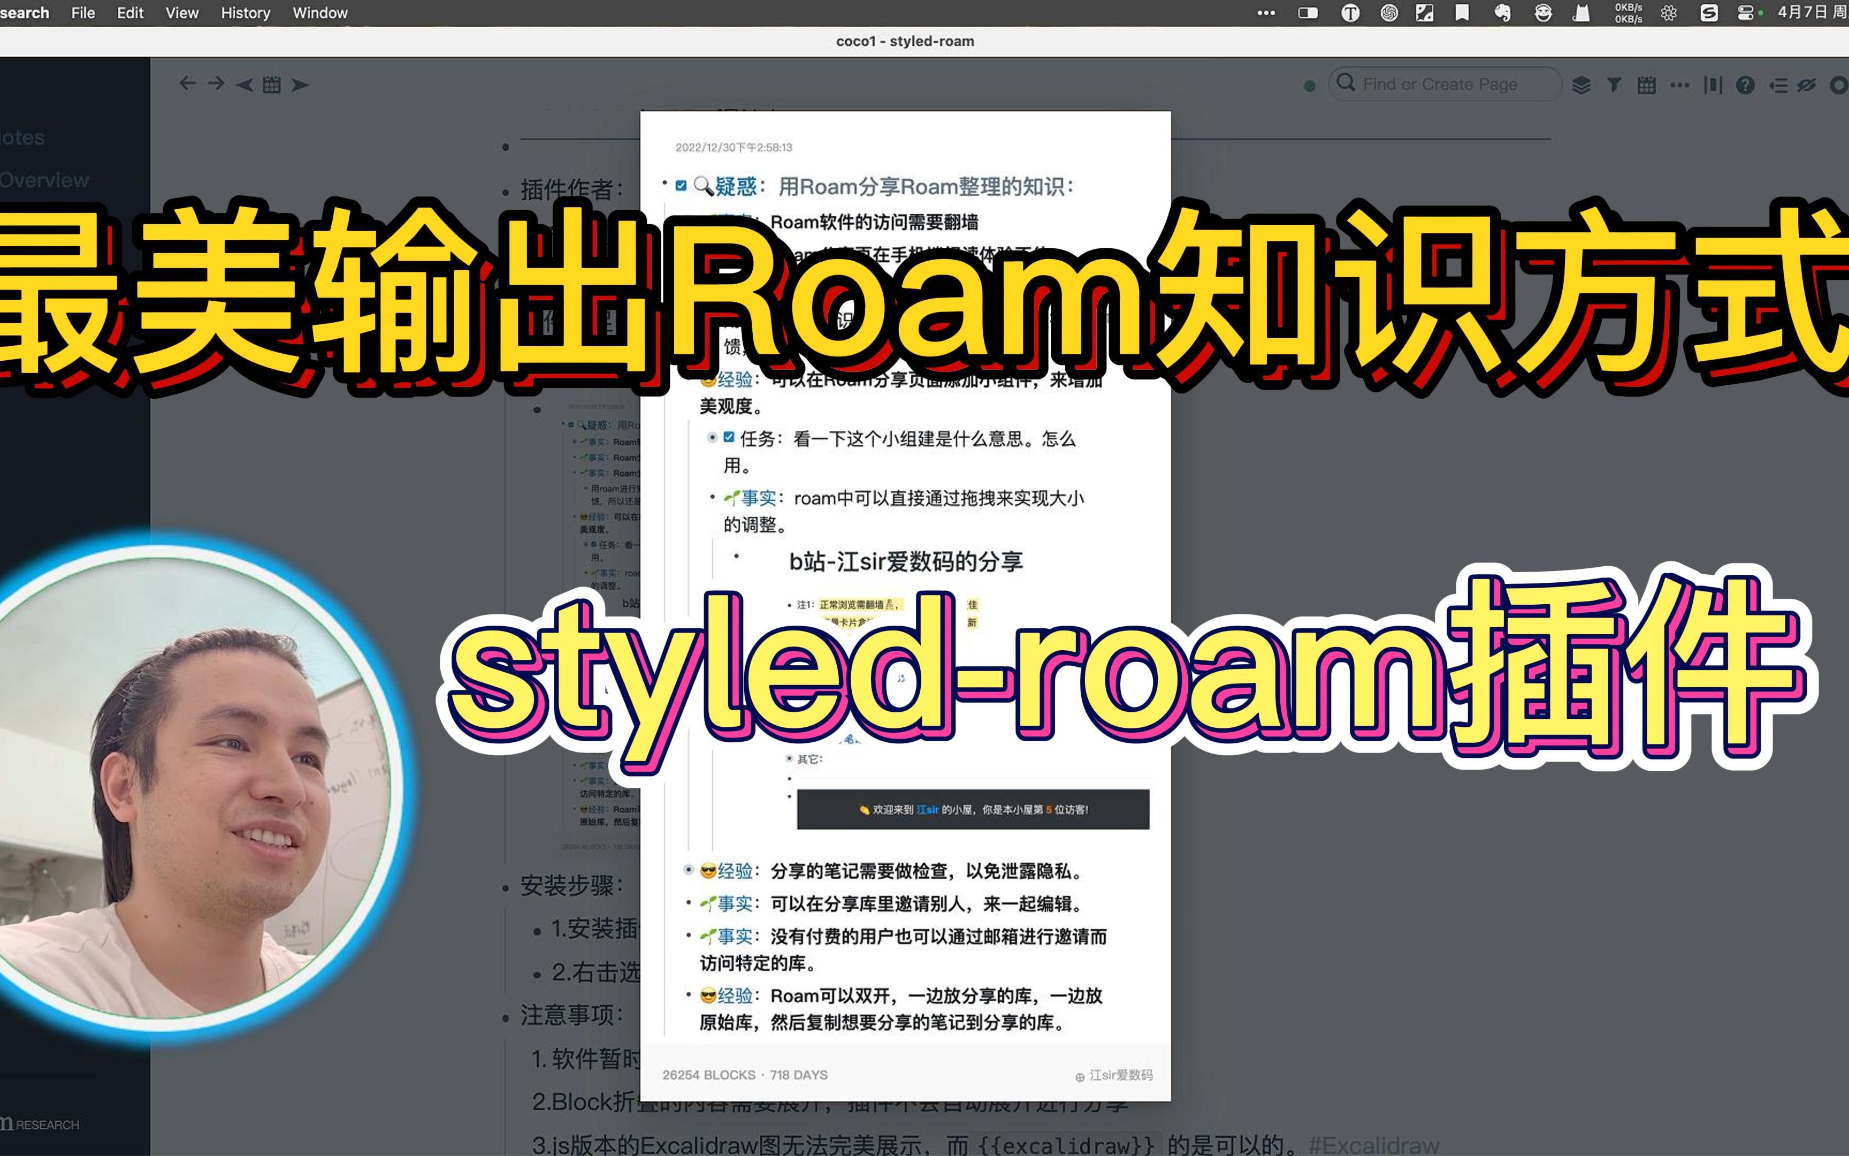Screen dimensions: 1849x1156
Task: Open the 江sir link in welcome banner
Action: [x=928, y=810]
